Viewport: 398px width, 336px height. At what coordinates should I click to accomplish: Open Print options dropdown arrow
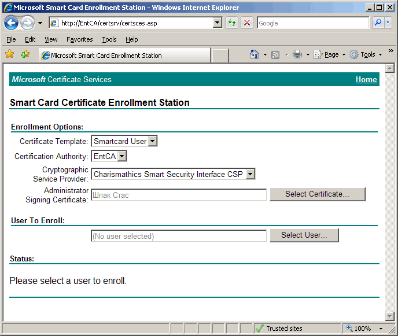(308, 54)
